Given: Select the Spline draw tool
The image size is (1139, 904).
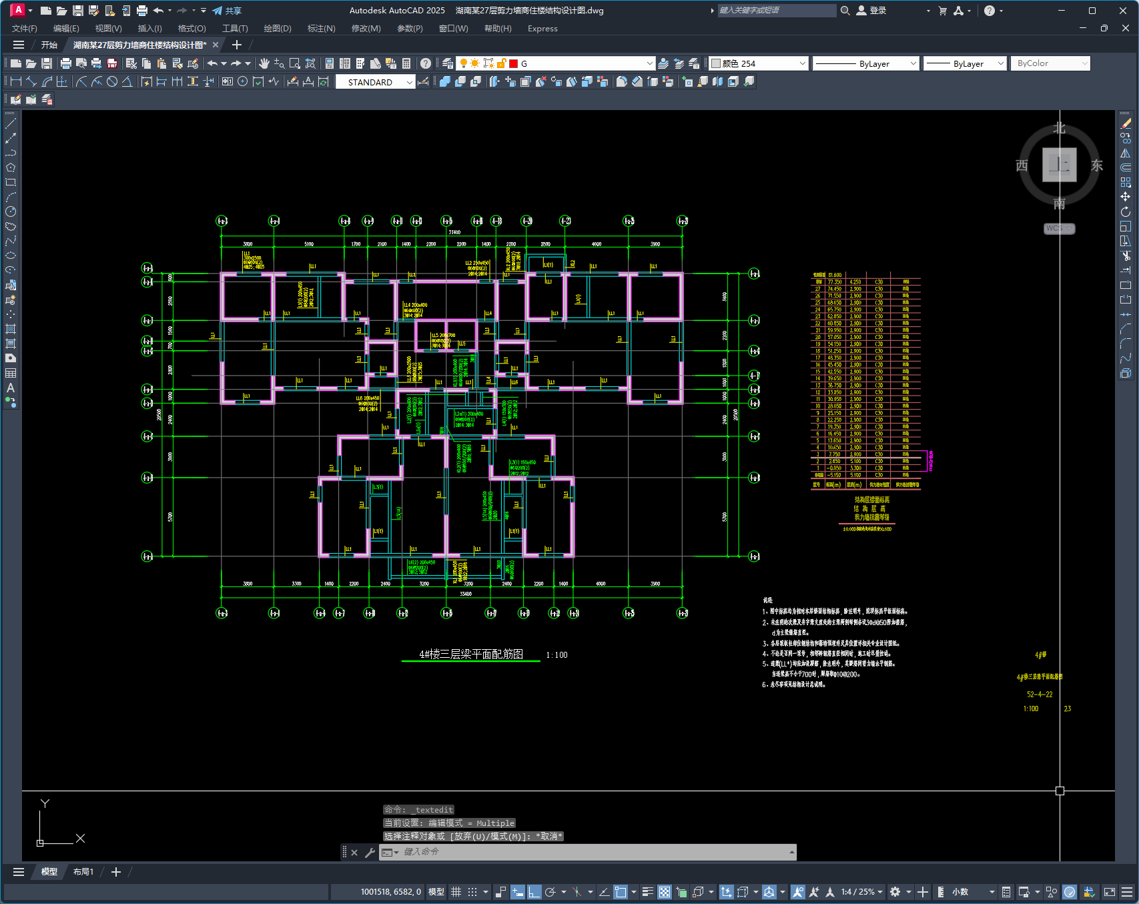Looking at the screenshot, I should 11,241.
